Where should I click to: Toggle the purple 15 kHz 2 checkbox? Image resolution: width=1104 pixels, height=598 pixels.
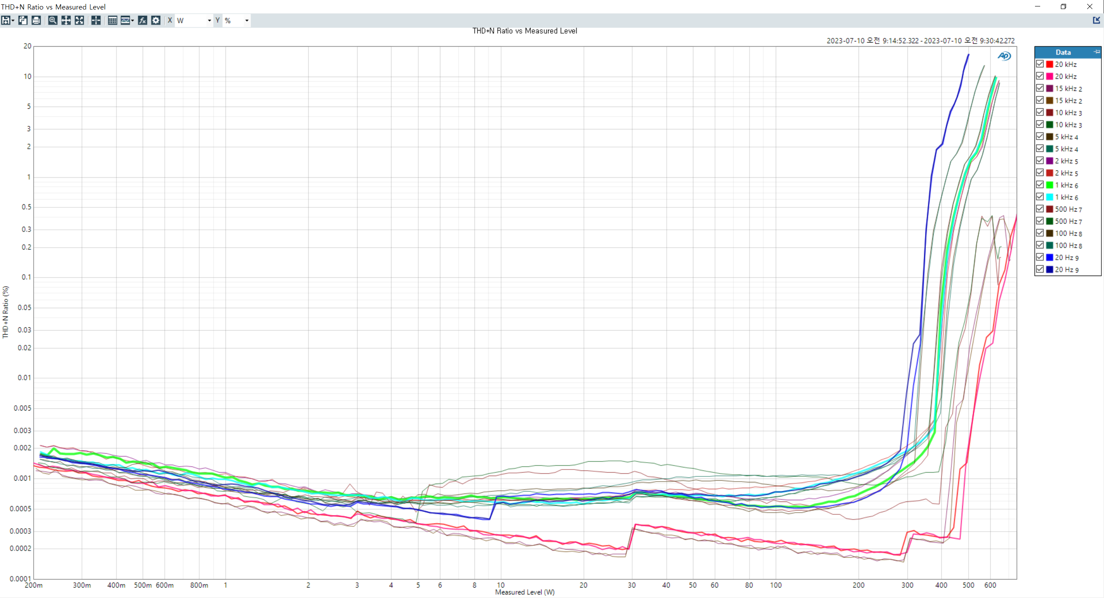coord(1040,88)
